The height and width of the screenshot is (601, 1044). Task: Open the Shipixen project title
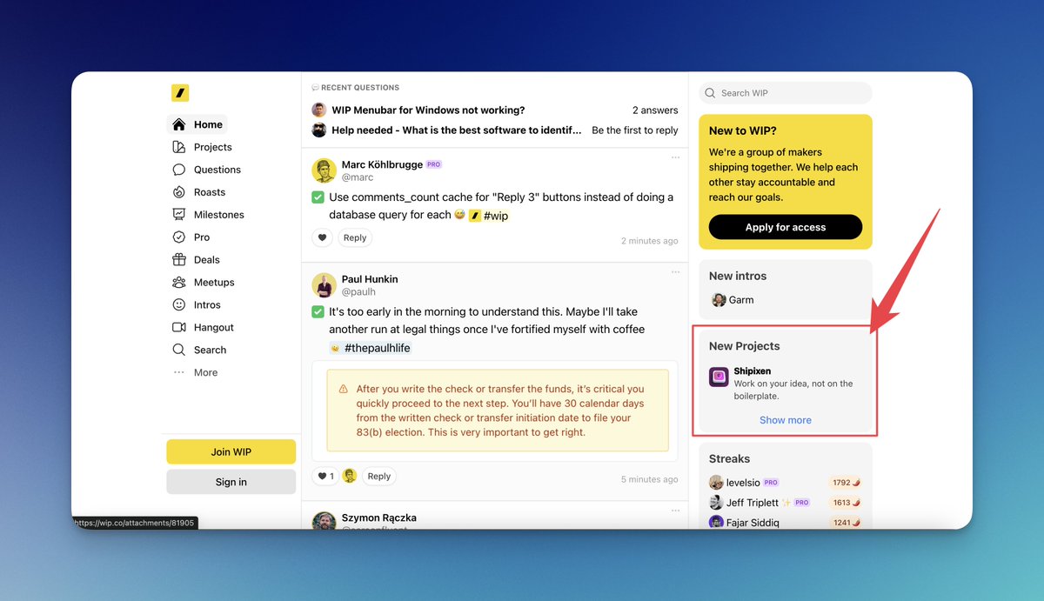tap(753, 371)
